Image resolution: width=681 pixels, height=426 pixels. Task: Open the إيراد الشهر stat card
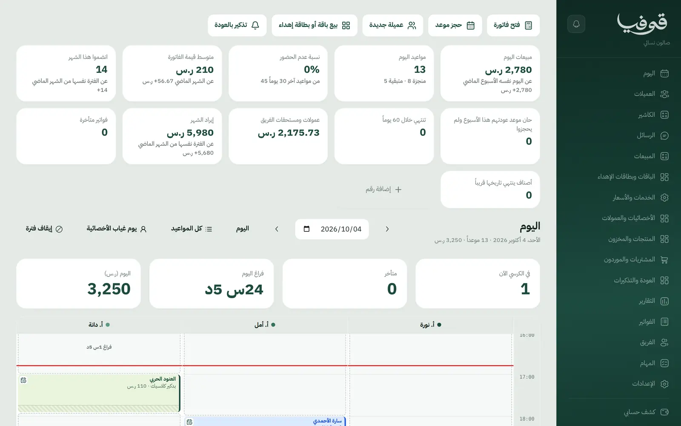[x=172, y=136]
